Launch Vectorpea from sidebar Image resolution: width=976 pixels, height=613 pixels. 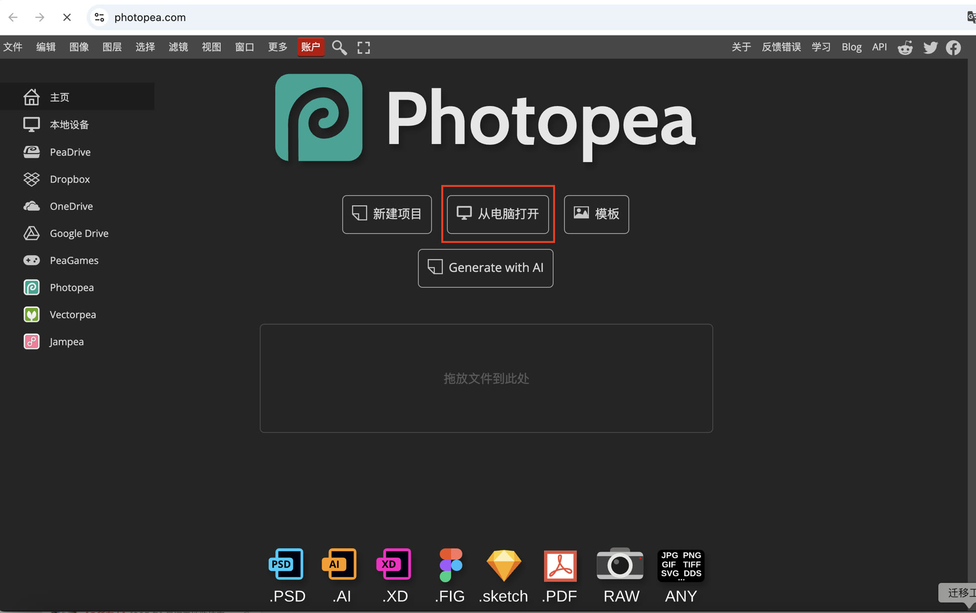tap(72, 315)
